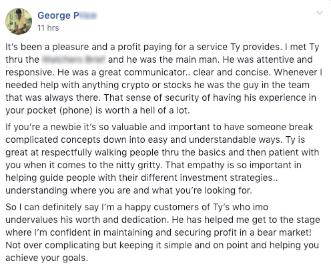This screenshot has height=271, width=331.
Task: Click George P's profile picture
Action: click(x=19, y=21)
